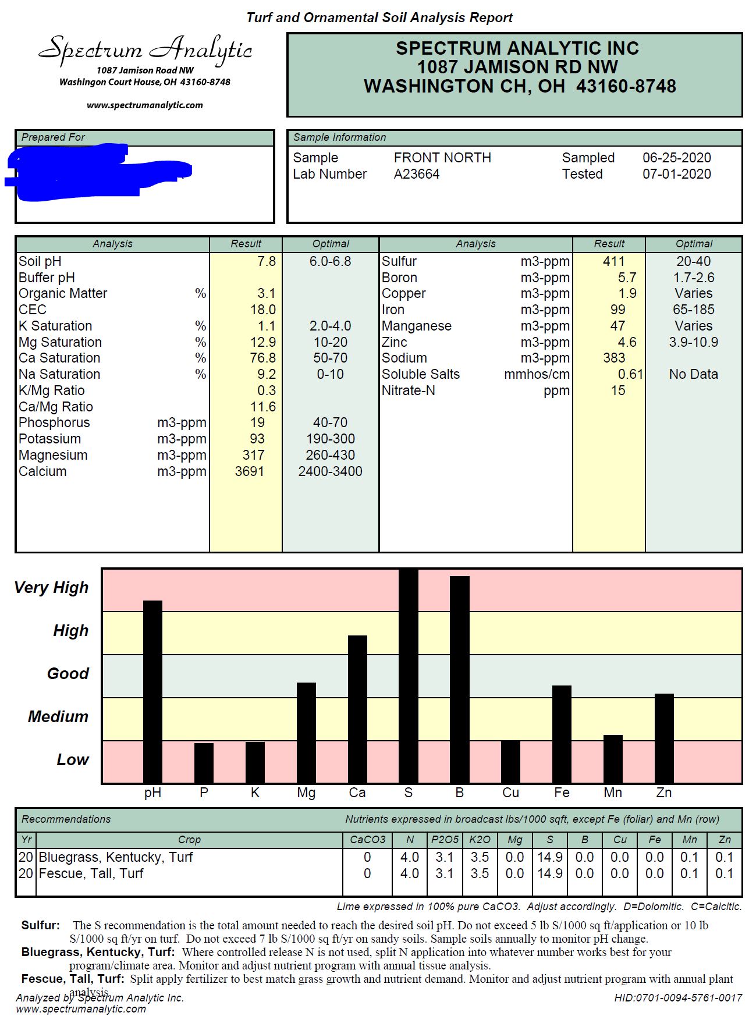Select the Ca bar in the chart
Screen dimensions: 749x1016
[x=357, y=709]
